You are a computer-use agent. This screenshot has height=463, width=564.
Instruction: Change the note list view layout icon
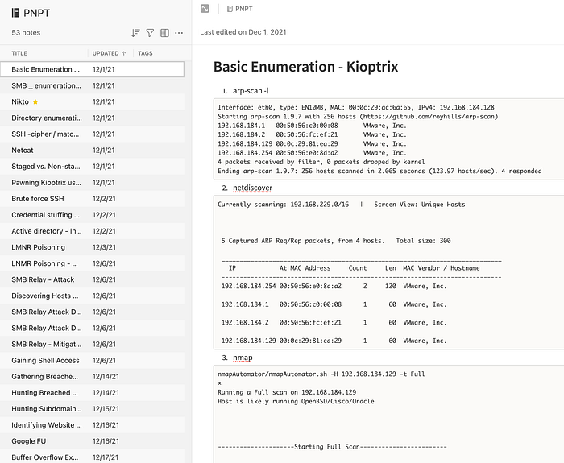tap(164, 33)
